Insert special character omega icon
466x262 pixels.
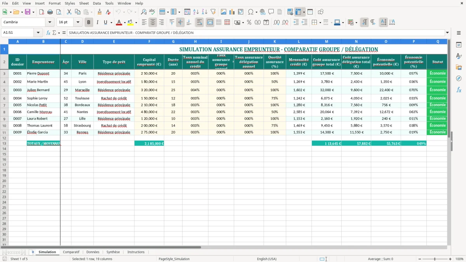(250, 12)
